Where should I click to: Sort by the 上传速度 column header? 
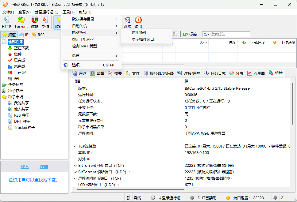282,42
